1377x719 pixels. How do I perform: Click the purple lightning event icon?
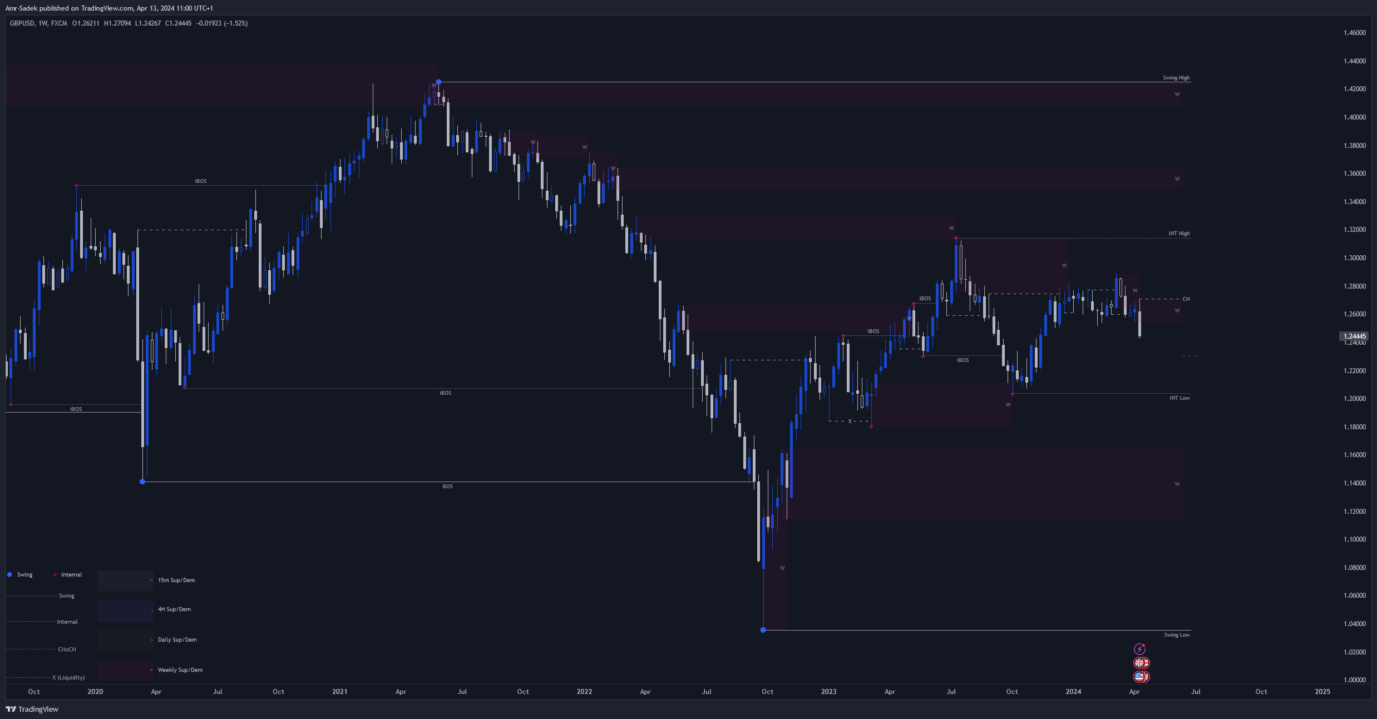1139,649
